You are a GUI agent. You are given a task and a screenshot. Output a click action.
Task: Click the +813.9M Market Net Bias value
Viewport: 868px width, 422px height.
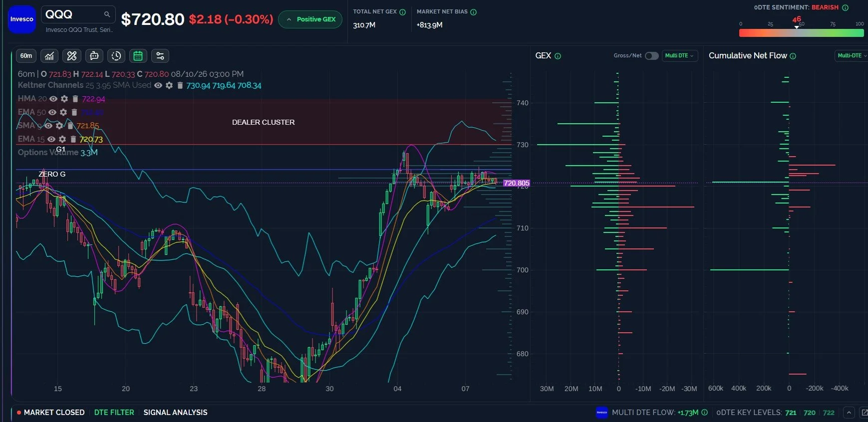pos(430,25)
